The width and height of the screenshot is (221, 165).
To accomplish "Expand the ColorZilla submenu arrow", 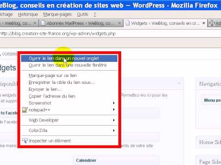I will pos(114,131).
